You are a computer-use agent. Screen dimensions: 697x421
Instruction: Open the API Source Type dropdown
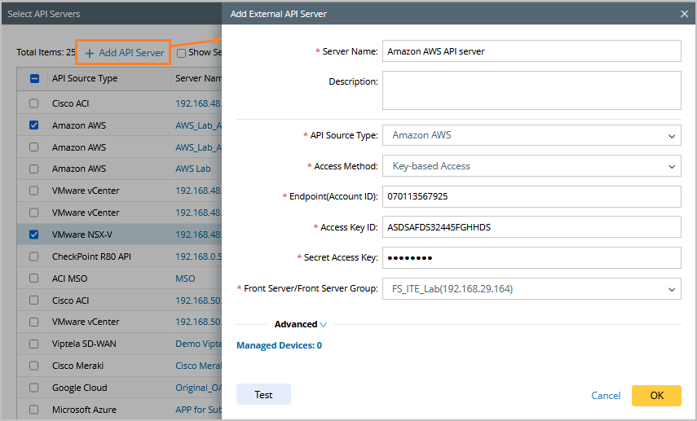[531, 135]
